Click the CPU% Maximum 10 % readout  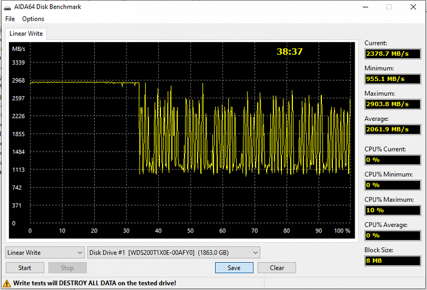(393, 210)
